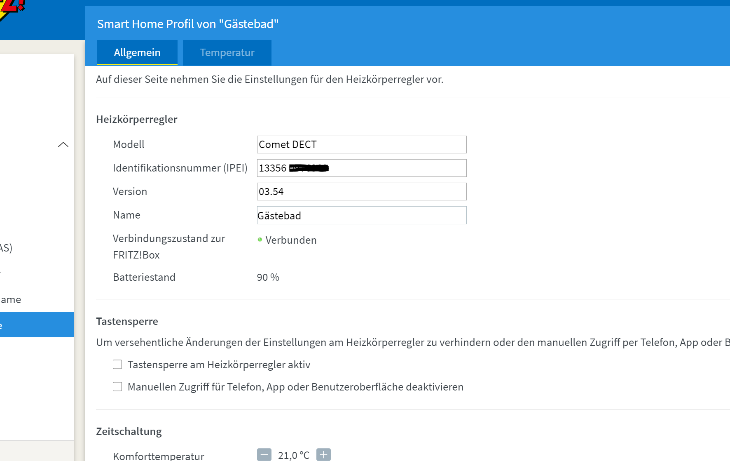Click the Name field containing Gästebad
The height and width of the screenshot is (461, 730).
(361, 215)
